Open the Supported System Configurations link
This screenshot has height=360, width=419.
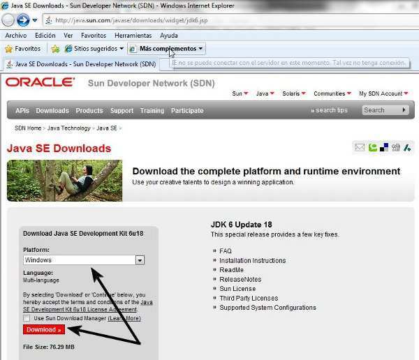(267, 308)
